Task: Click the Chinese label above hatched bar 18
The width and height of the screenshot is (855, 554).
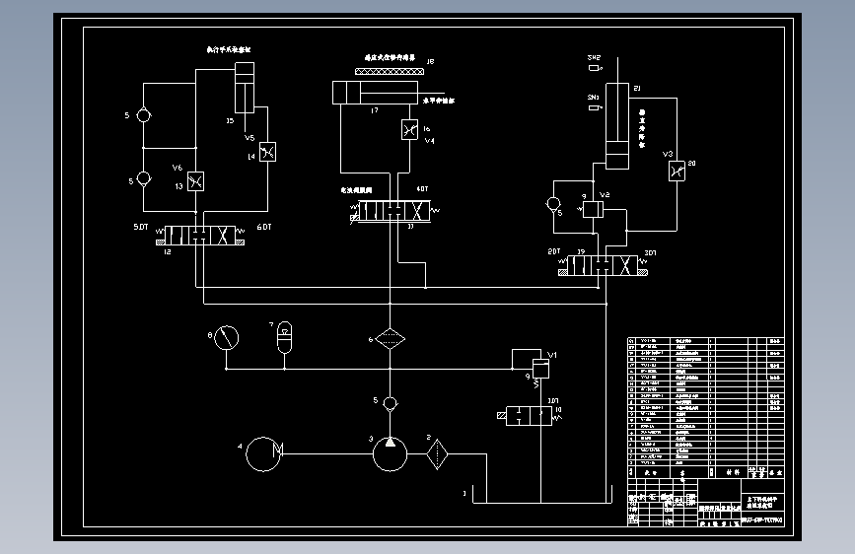Action: pyautogui.click(x=390, y=57)
